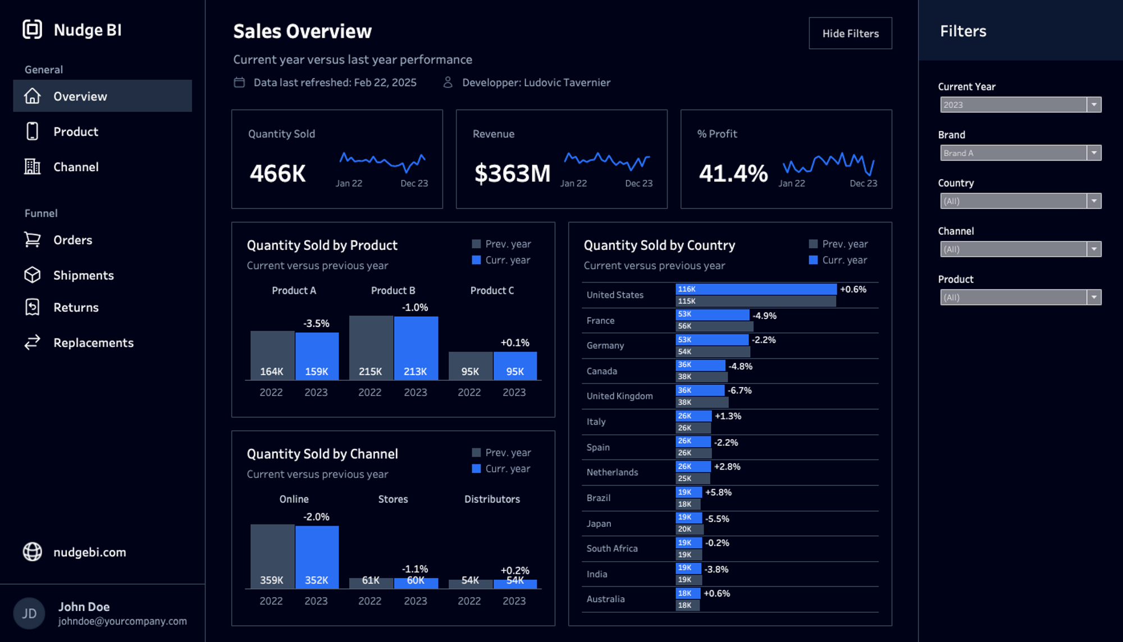
Task: Click the Returns icon in sidebar
Action: coord(33,307)
